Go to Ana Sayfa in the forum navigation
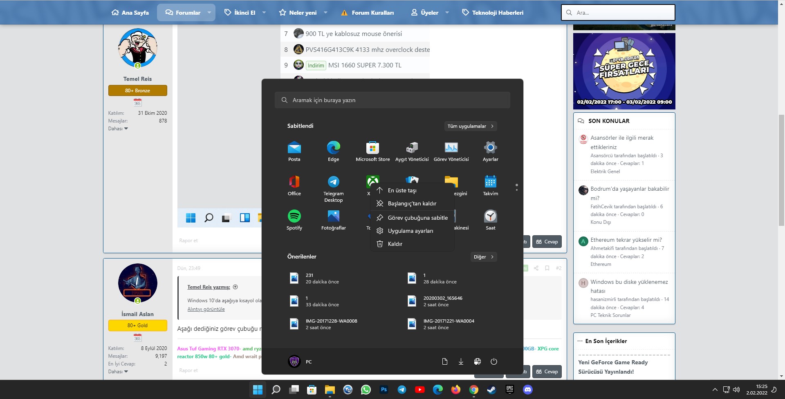 130,13
